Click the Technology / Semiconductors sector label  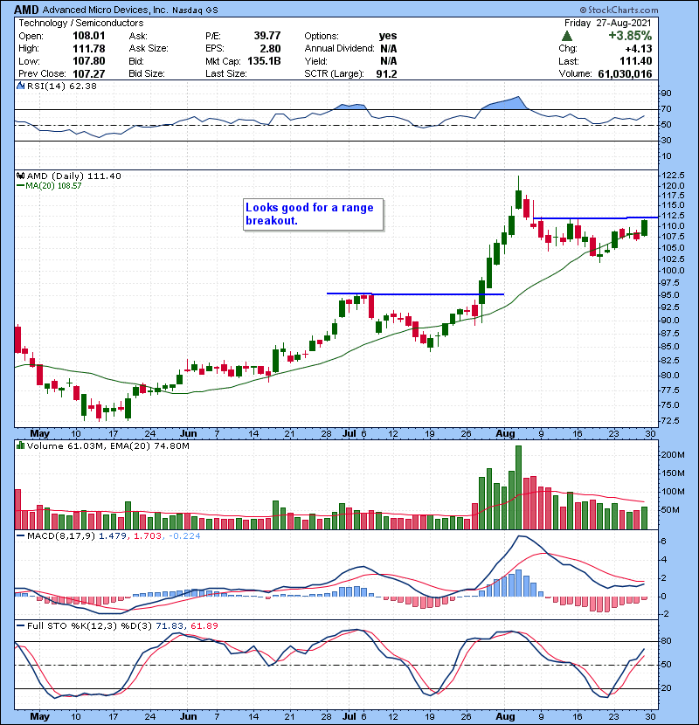click(81, 23)
